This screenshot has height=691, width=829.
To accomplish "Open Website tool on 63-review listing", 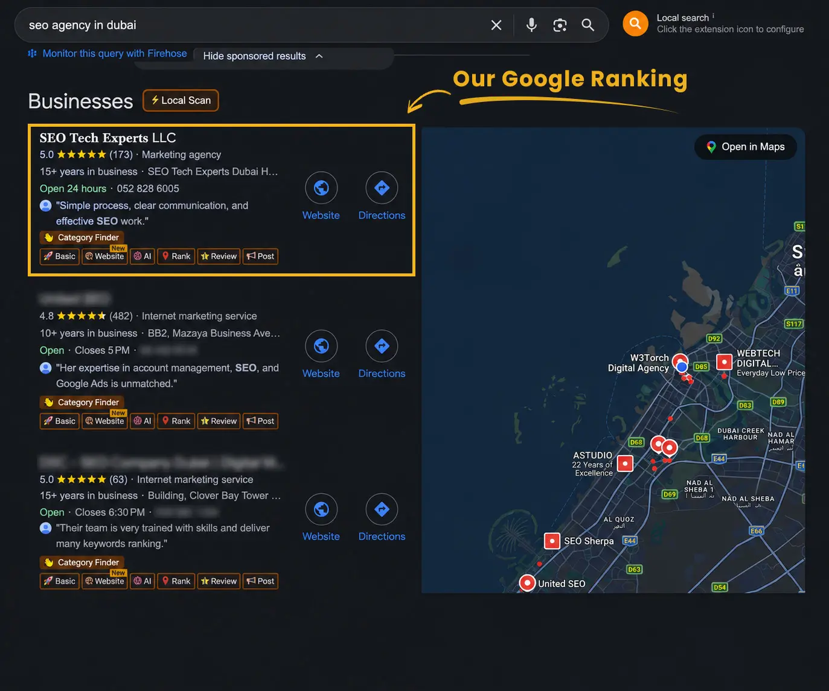I will click(x=104, y=581).
